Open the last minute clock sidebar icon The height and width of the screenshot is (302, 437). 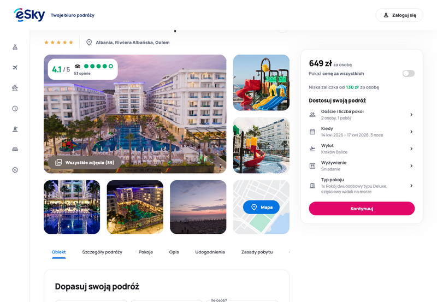pyautogui.click(x=15, y=108)
